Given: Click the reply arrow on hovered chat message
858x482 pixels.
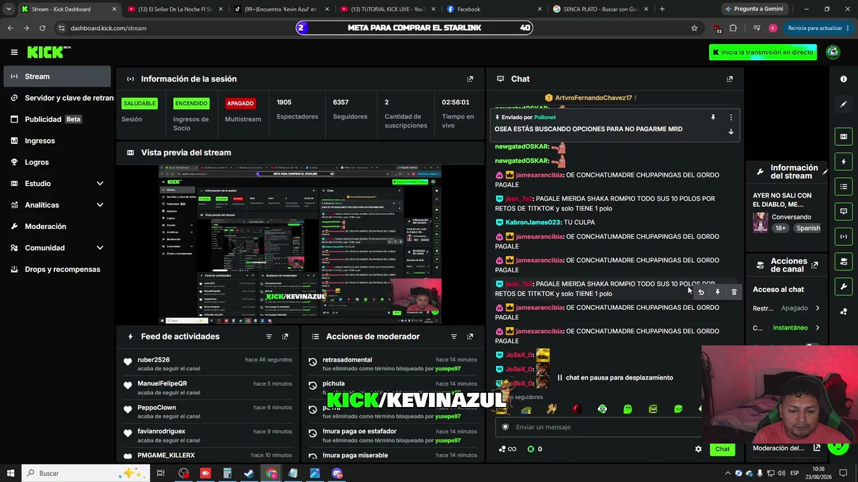Looking at the screenshot, I should tap(701, 292).
